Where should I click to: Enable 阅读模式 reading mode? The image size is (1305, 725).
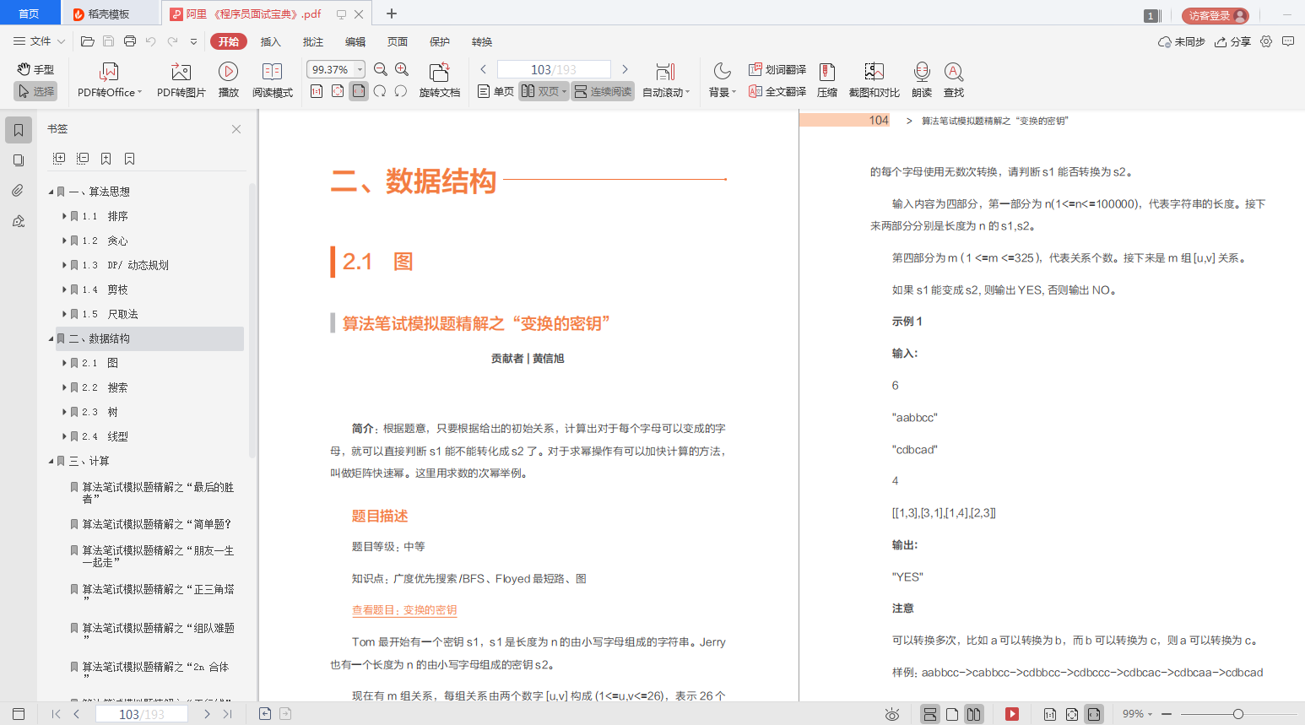(272, 81)
